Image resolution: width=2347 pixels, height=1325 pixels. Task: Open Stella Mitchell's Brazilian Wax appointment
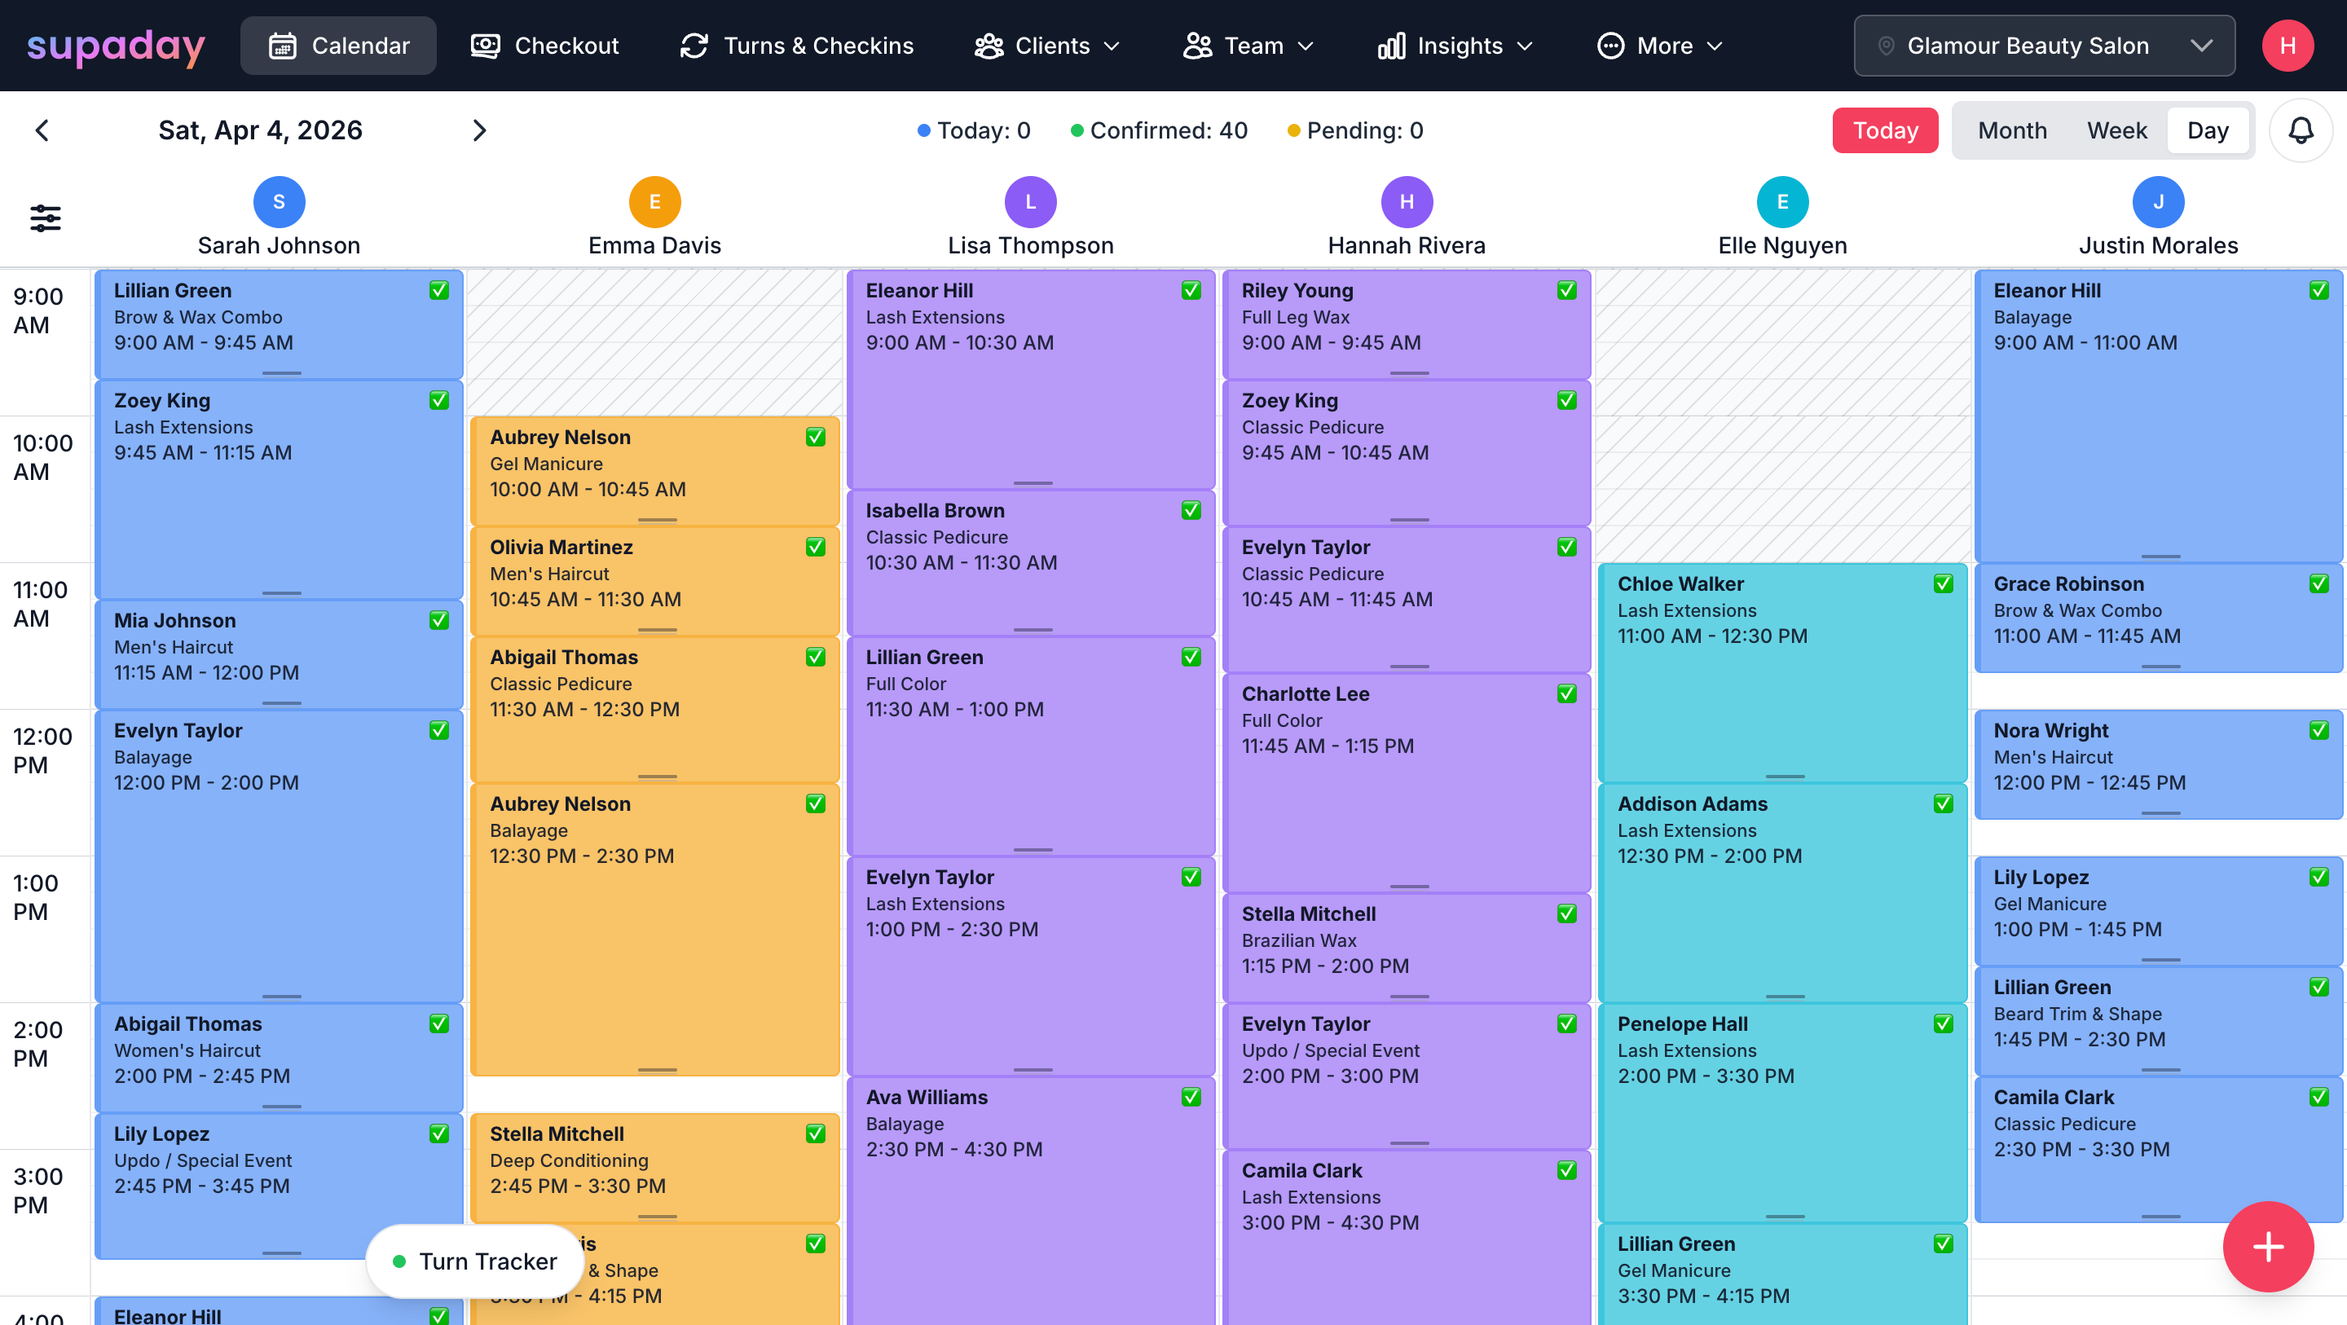click(x=1407, y=949)
